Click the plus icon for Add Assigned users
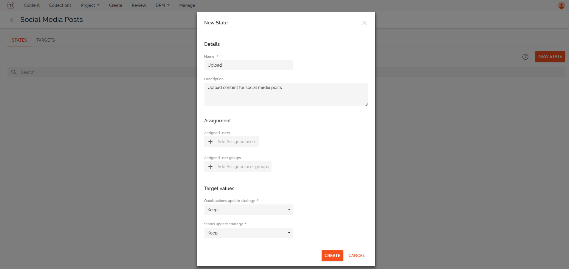The width and height of the screenshot is (569, 269). pyautogui.click(x=210, y=142)
